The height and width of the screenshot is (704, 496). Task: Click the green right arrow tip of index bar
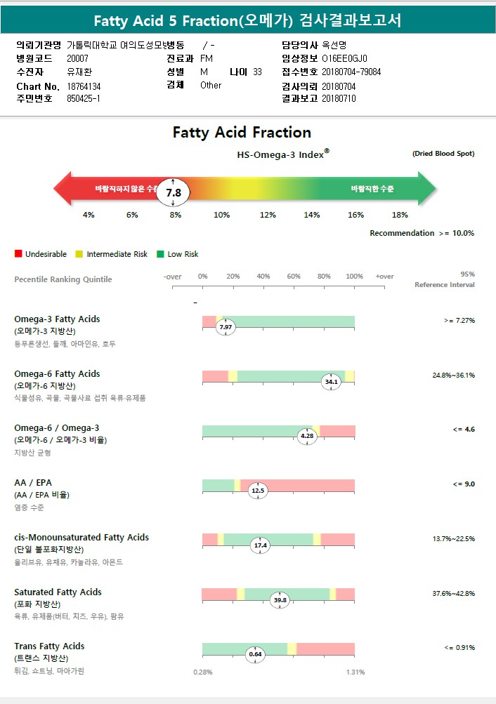(427, 189)
